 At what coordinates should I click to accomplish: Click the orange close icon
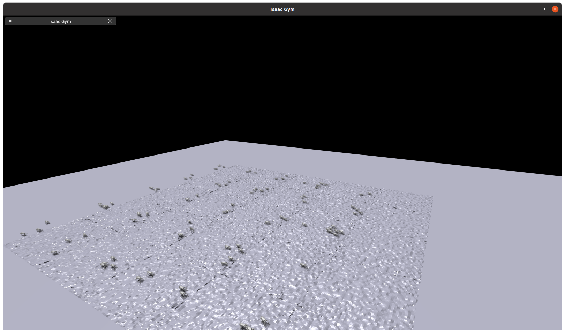(555, 9)
